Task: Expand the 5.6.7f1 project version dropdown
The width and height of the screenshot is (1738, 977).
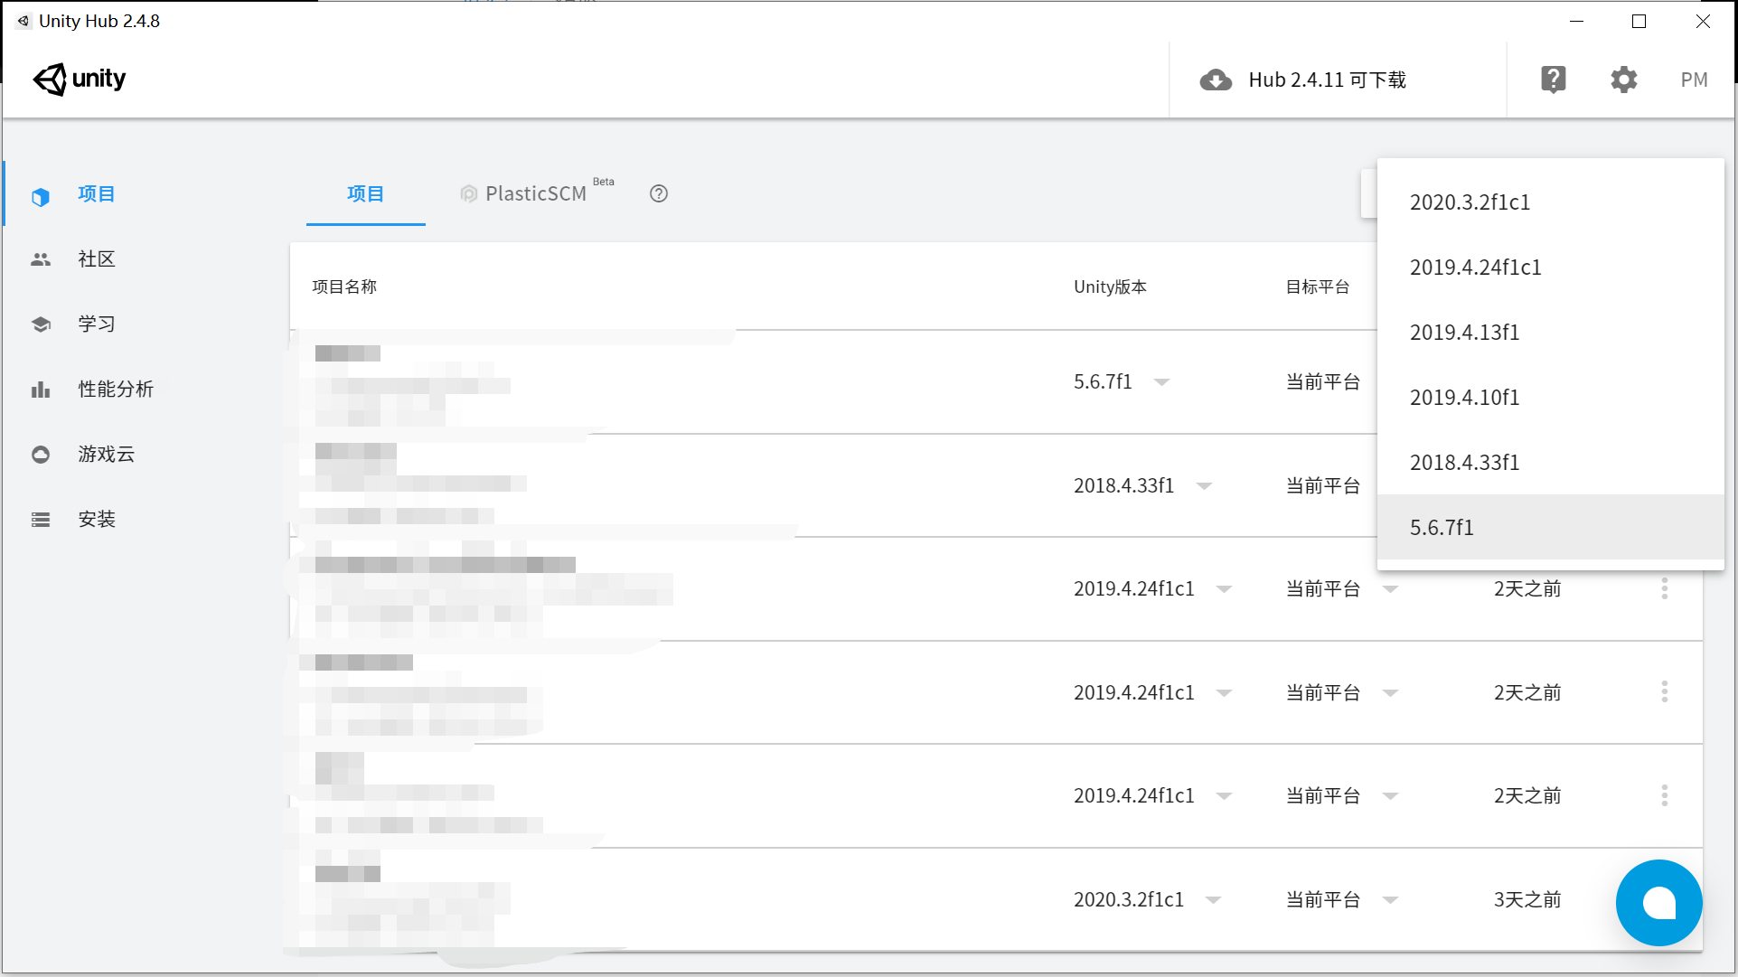Action: (1162, 382)
